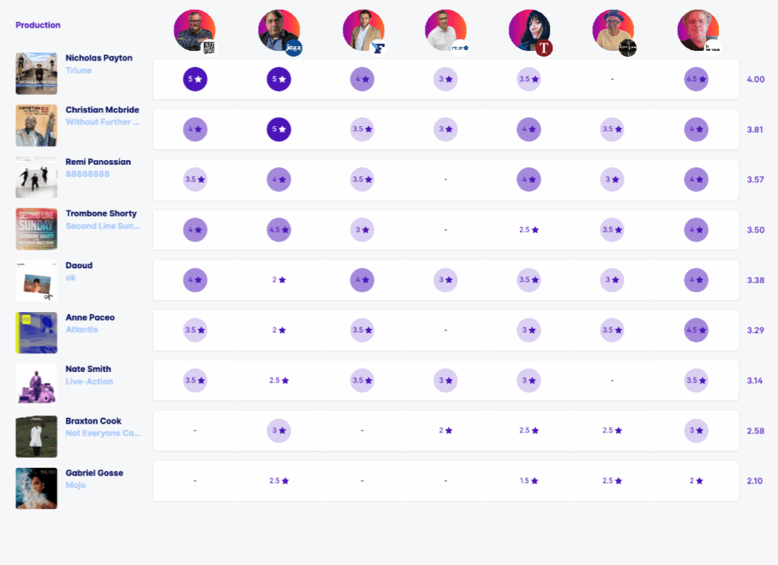Click the 4.5 star badge in Trombone Shorty row
778x565 pixels.
click(x=278, y=229)
